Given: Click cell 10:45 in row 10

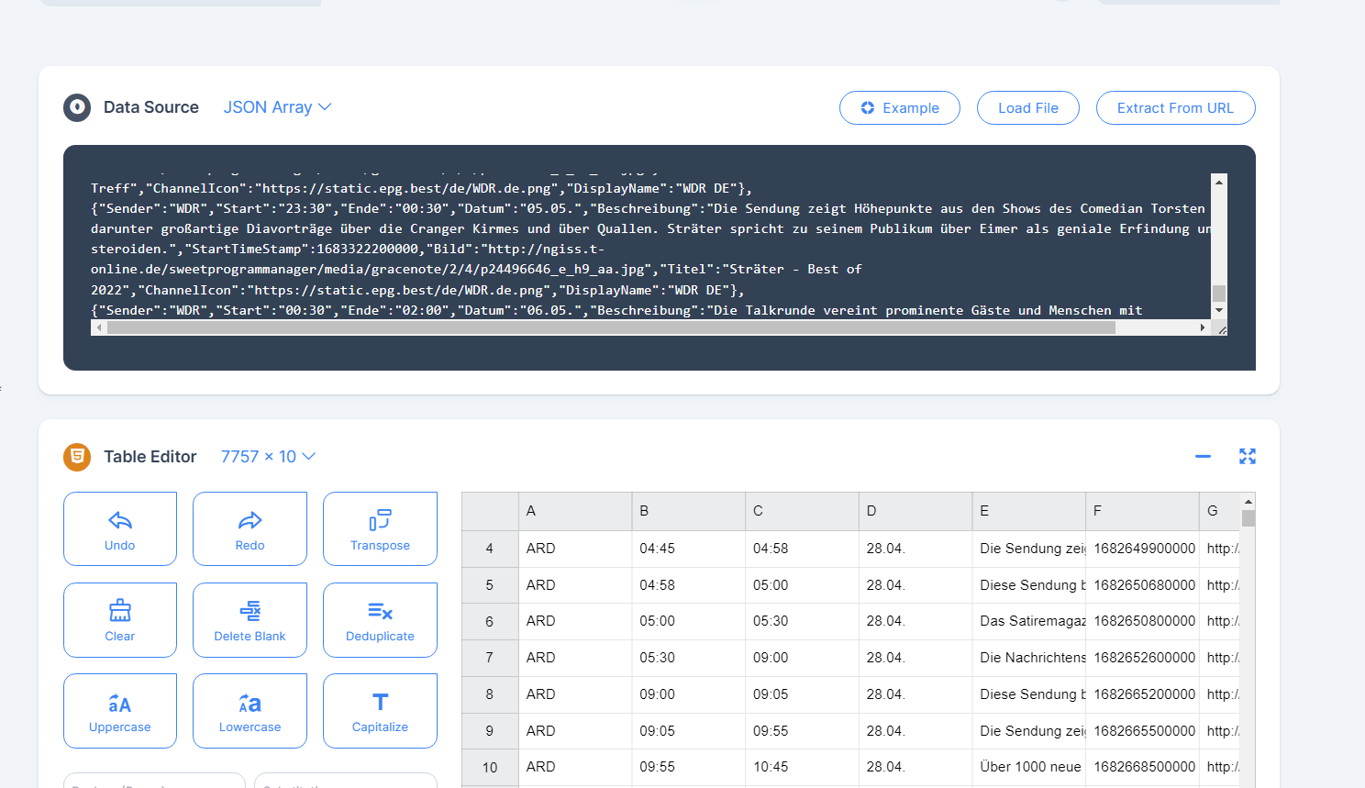Looking at the screenshot, I should [x=802, y=767].
